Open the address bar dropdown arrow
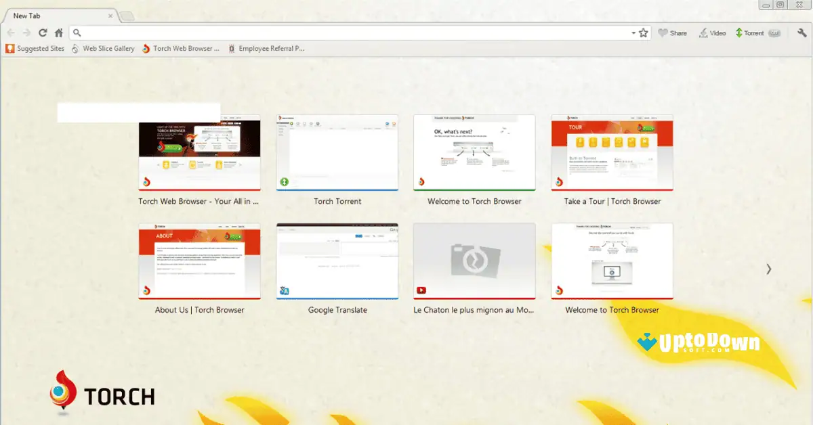The height and width of the screenshot is (425, 813). point(632,32)
